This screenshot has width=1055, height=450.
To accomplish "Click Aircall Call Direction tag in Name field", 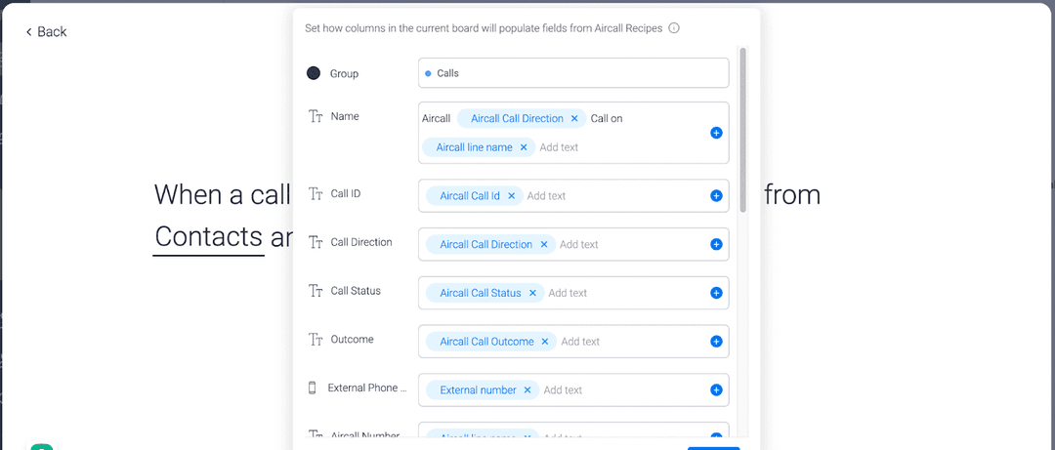I will 516,118.
